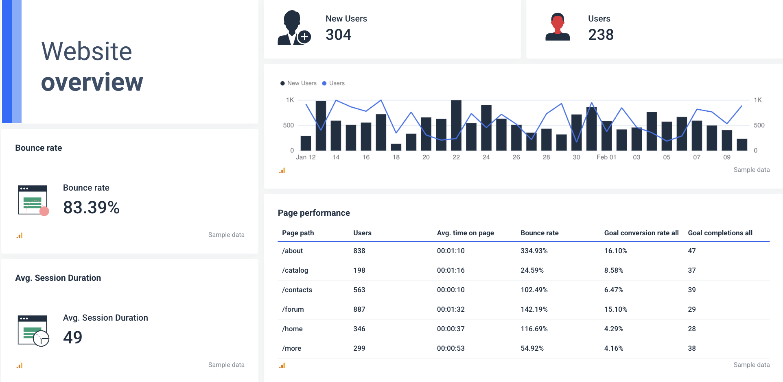Select the /home page path row
The width and height of the screenshot is (783, 382).
tap(524, 329)
